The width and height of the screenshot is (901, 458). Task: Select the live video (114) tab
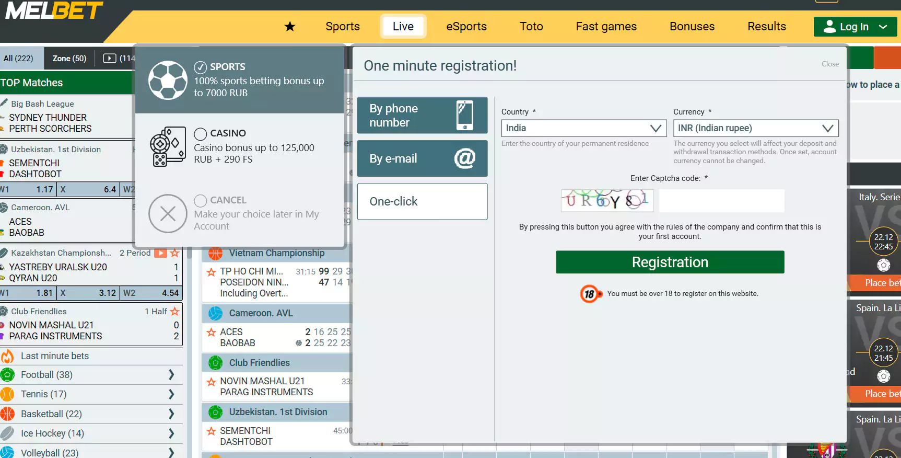[119, 58]
